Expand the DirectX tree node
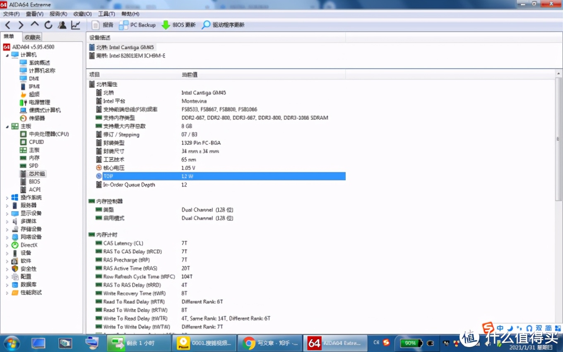Image resolution: width=563 pixels, height=352 pixels. click(7, 245)
